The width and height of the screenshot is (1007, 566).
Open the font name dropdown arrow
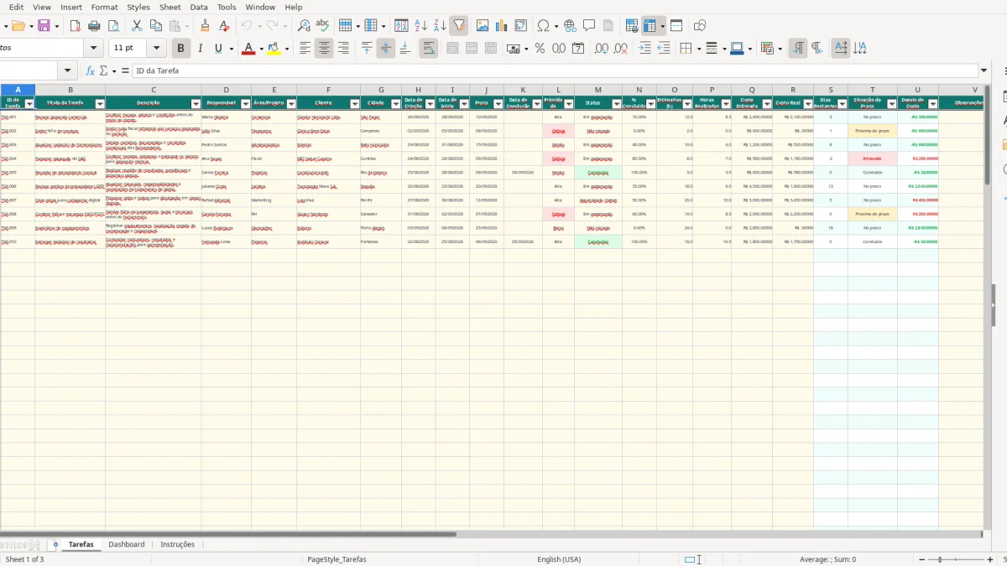(94, 49)
